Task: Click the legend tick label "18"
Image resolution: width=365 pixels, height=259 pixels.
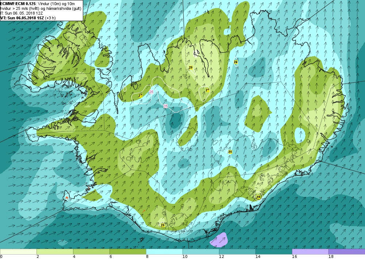Action: 331,257
